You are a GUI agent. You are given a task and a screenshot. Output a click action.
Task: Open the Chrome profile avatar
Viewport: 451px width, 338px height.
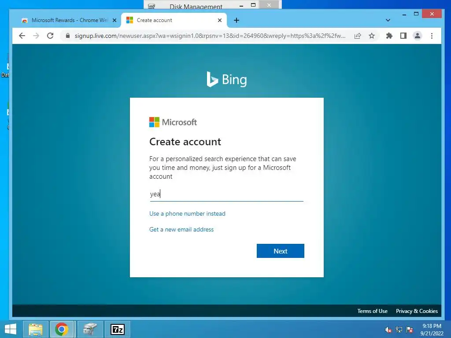418,36
